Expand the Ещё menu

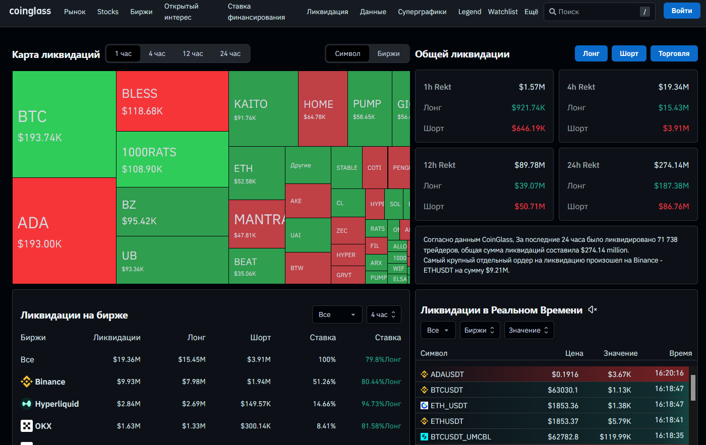click(x=532, y=12)
